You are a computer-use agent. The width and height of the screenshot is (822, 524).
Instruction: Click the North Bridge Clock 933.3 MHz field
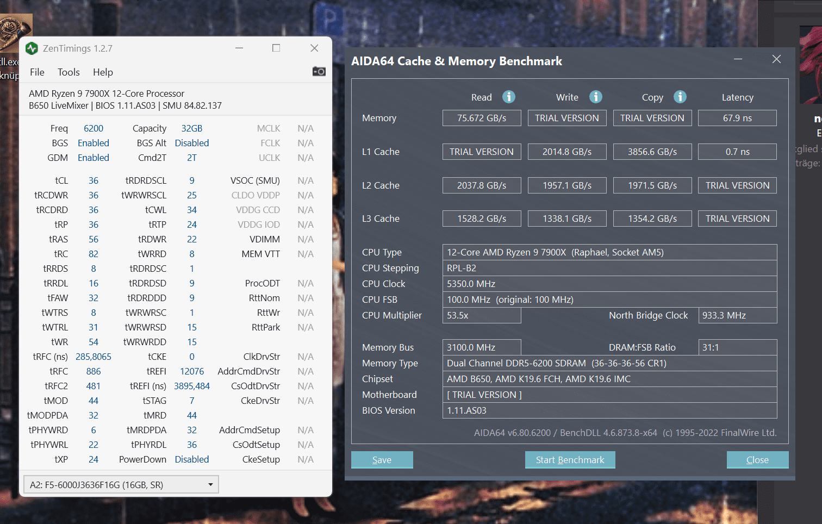(738, 315)
